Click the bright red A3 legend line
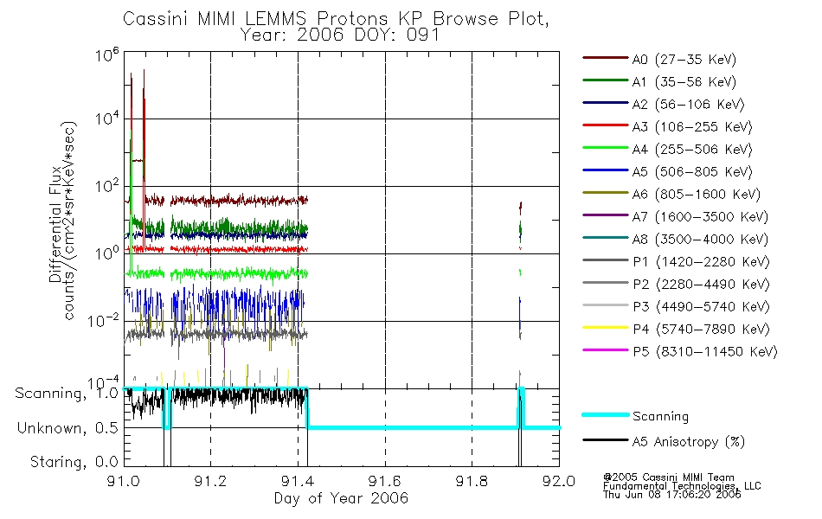 pyautogui.click(x=605, y=125)
